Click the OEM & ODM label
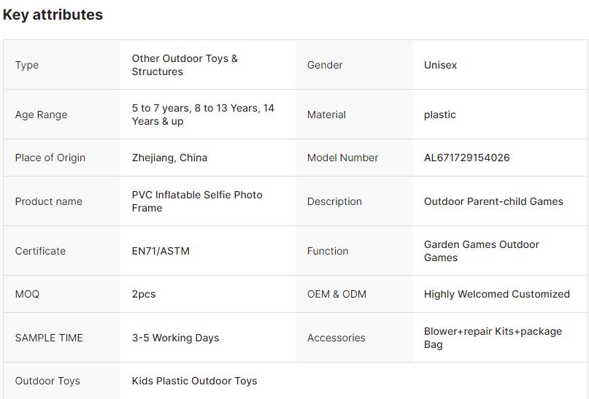Screen dimensions: 589x399 coord(336,294)
